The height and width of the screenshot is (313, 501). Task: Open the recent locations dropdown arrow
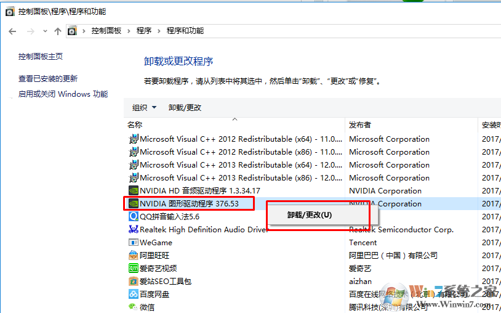point(45,31)
